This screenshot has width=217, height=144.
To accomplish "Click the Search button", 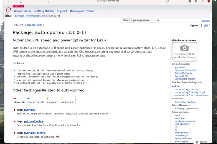I will pyautogui.click(x=127, y=21).
